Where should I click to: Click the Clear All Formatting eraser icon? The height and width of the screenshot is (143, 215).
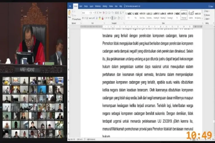(104, 13)
